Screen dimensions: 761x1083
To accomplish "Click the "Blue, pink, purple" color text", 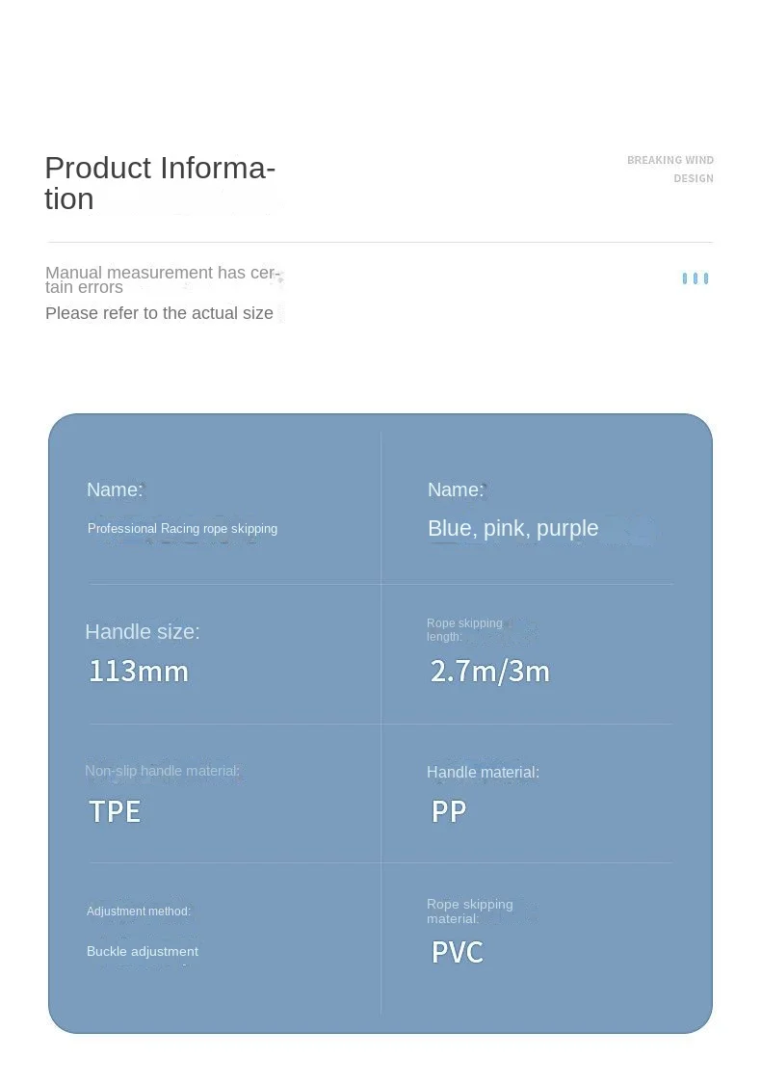I will (512, 528).
